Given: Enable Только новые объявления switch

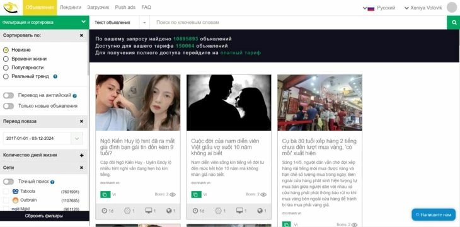Looking at the screenshot, I should click(9, 106).
